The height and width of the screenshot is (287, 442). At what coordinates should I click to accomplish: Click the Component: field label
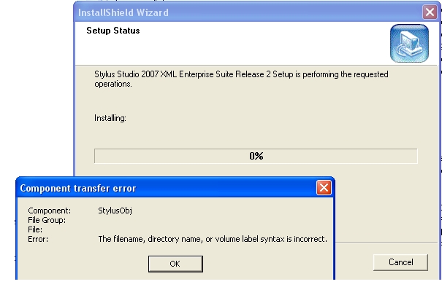50,211
